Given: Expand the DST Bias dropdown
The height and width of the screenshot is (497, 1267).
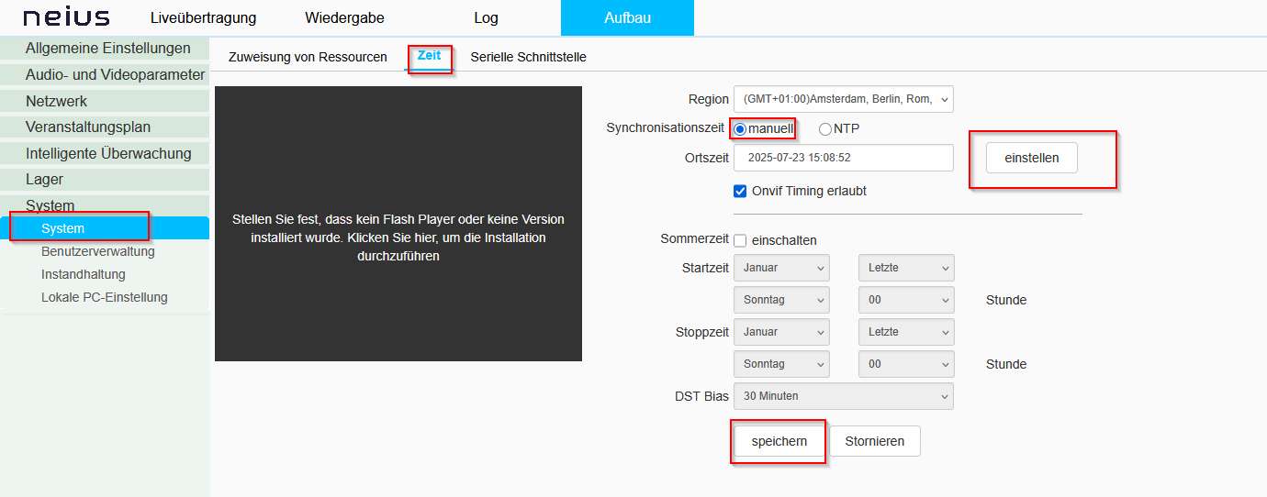Looking at the screenshot, I should (843, 396).
